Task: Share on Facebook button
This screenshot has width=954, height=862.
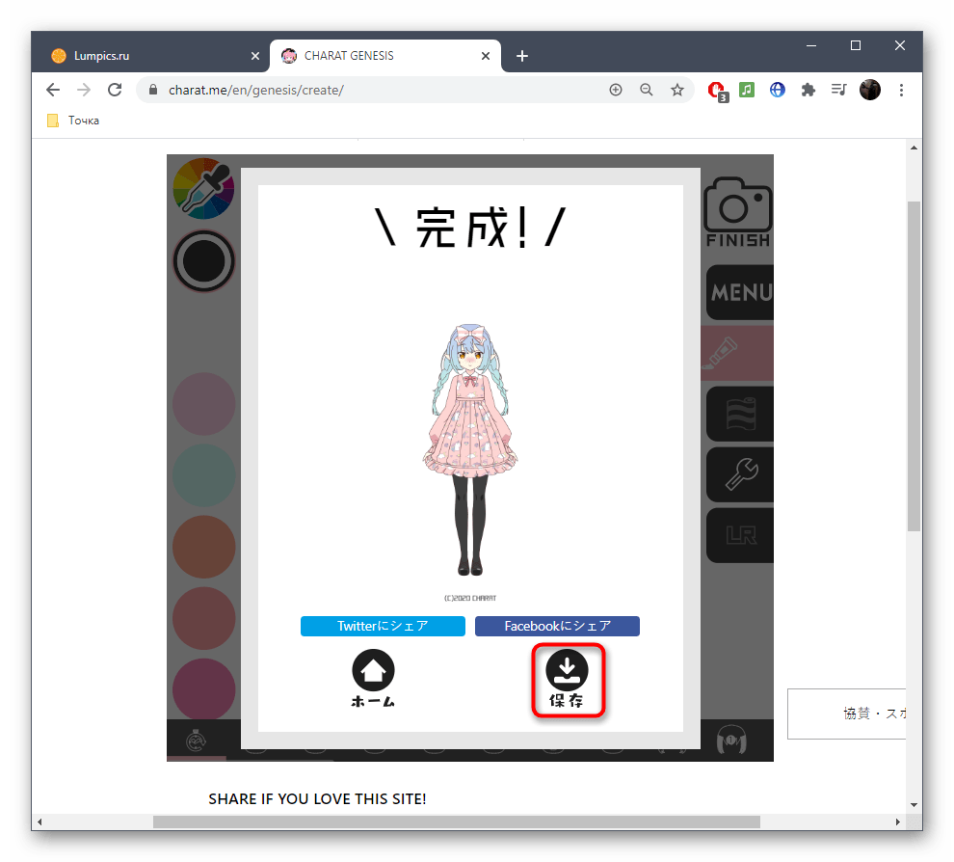Action: click(x=557, y=627)
